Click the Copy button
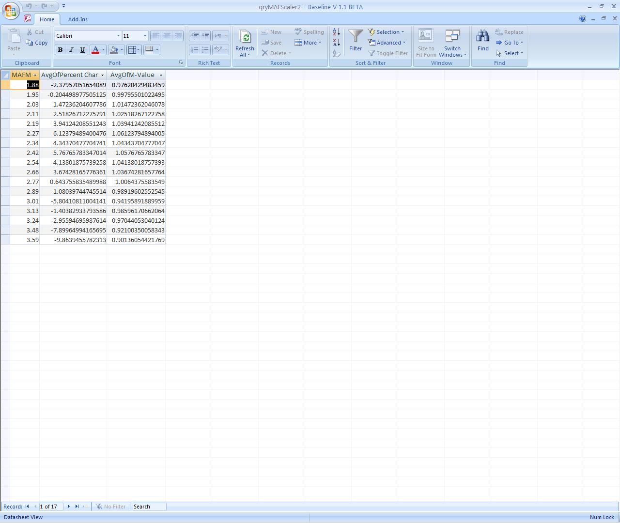620x523 pixels. 37,43
